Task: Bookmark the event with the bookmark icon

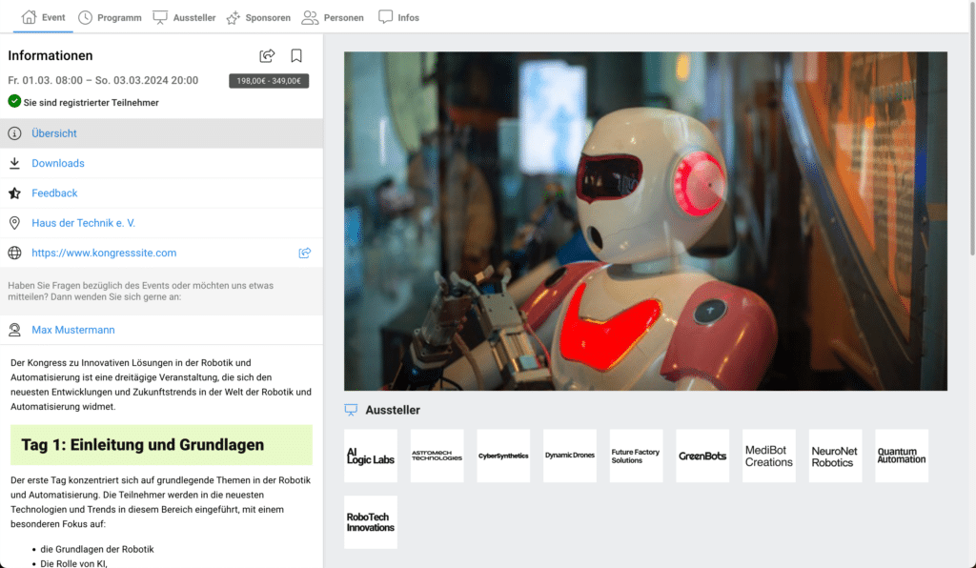Action: 296,56
